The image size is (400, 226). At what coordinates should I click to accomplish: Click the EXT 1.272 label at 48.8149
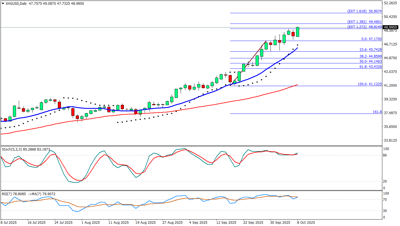click(364, 27)
